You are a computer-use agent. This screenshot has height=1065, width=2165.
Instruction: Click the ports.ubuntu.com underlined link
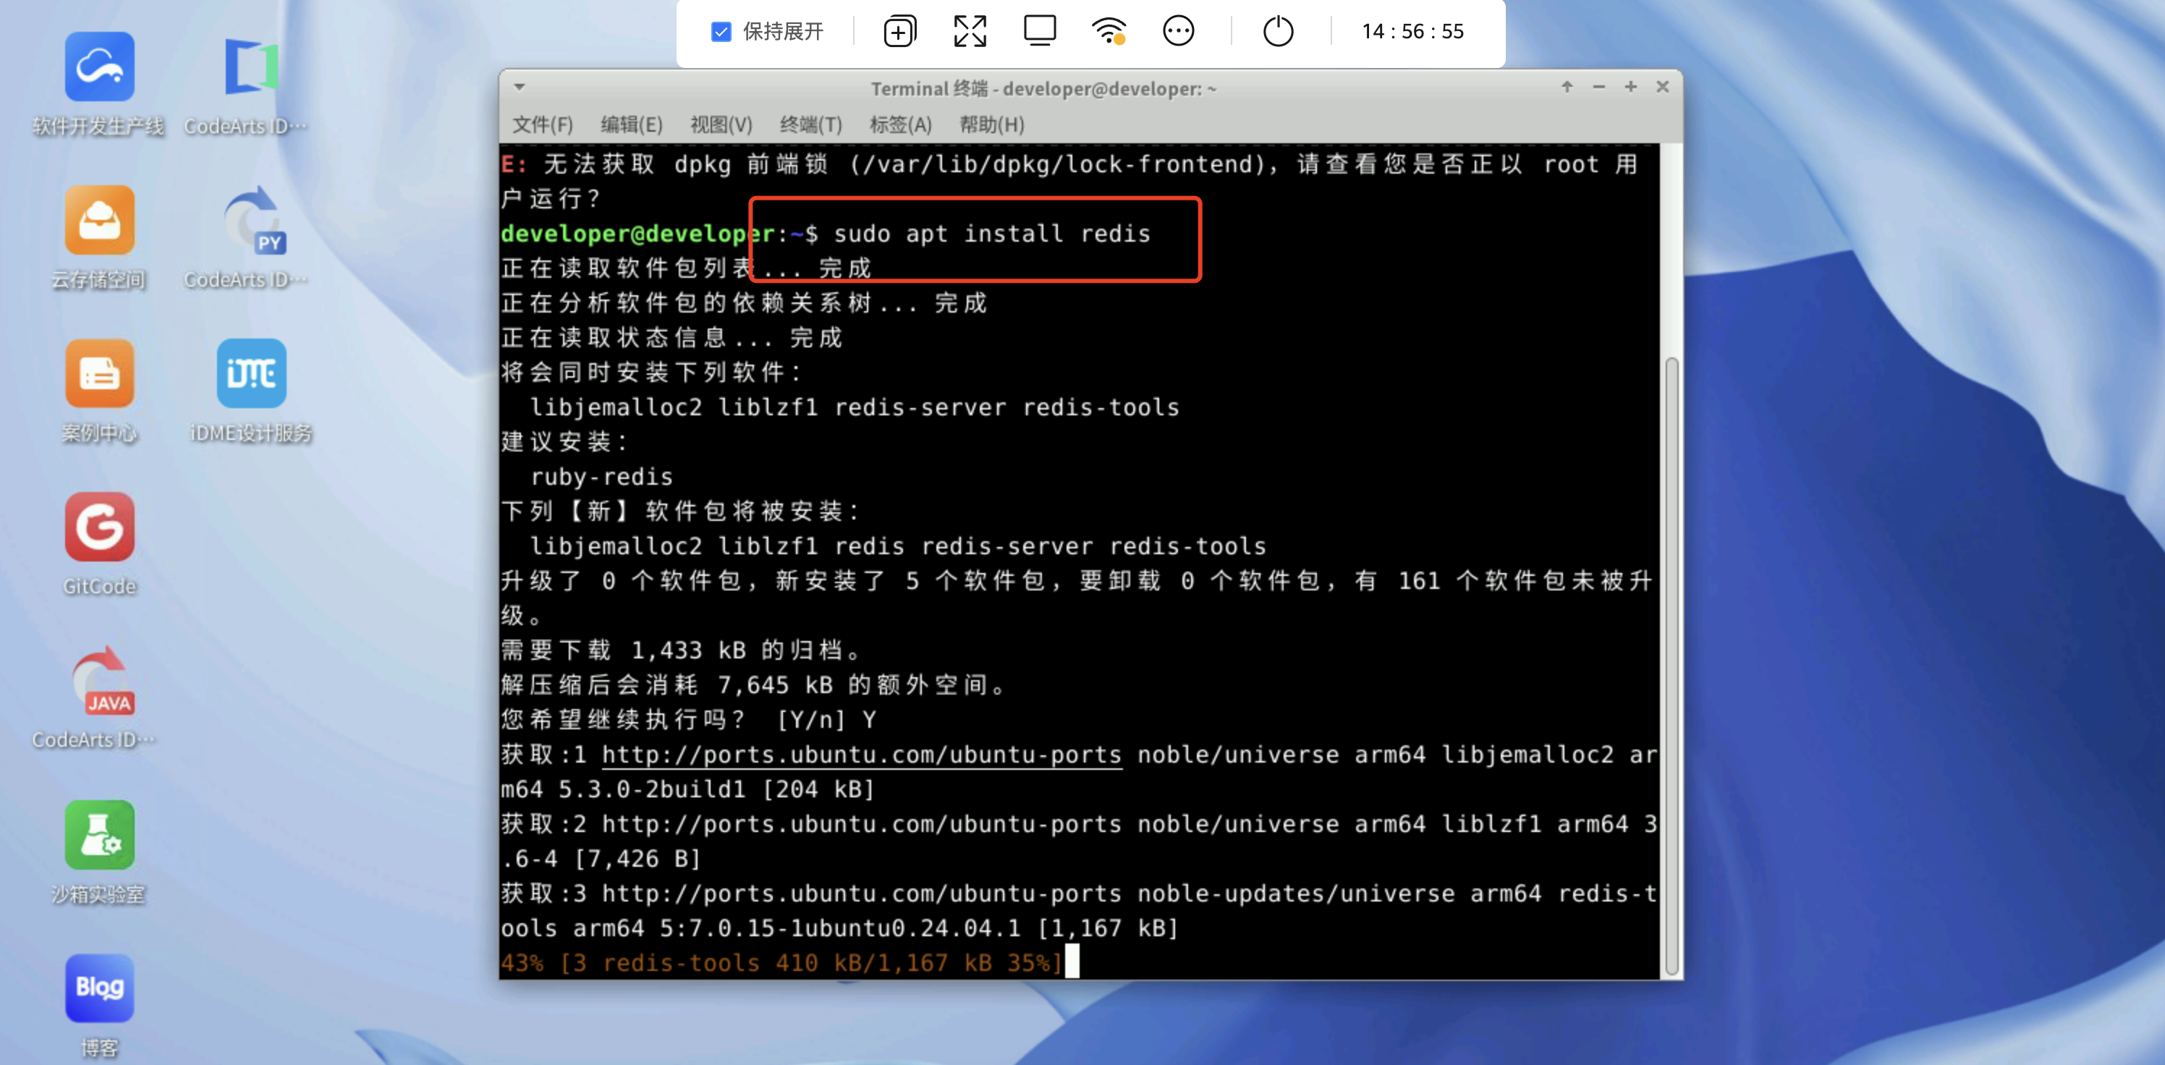[862, 755]
